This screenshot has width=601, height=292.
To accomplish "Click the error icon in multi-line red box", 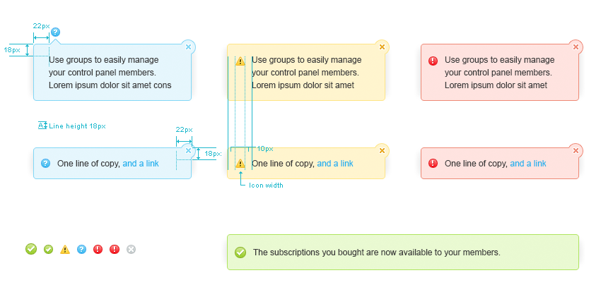I will (433, 61).
